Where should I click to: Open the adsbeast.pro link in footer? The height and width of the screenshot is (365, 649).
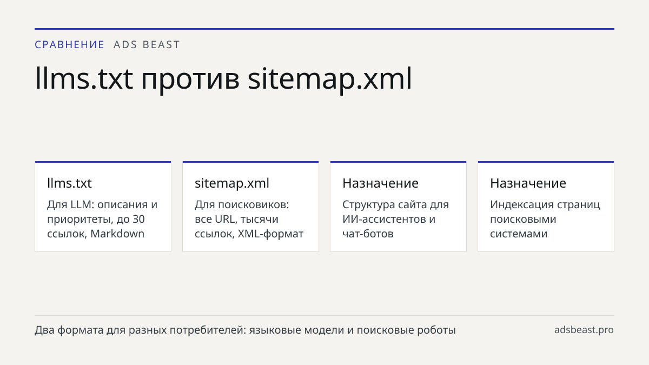coord(584,330)
